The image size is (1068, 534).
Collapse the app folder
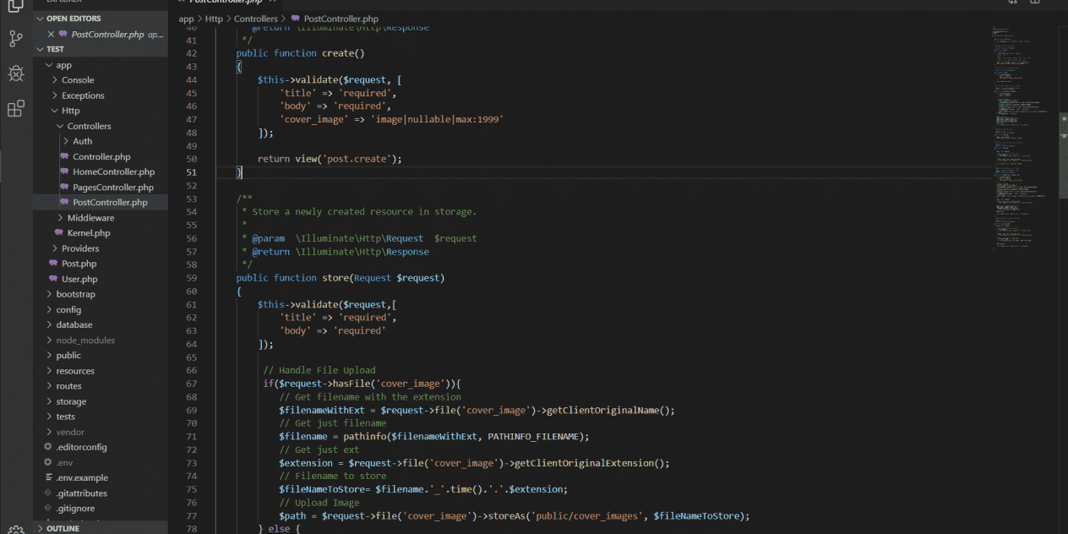pos(49,65)
